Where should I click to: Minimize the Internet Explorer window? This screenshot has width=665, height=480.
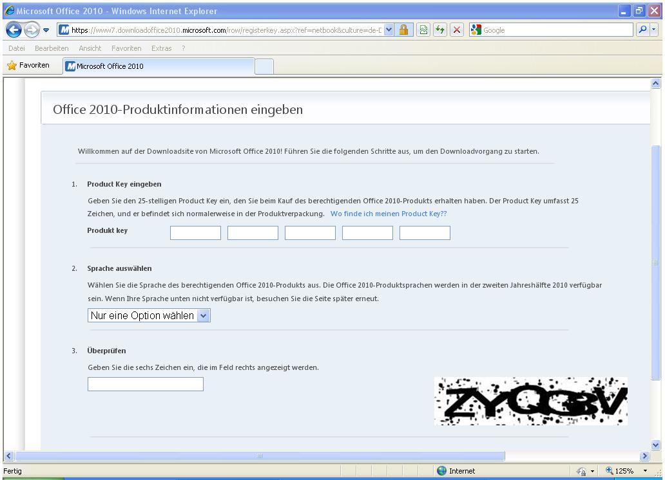pyautogui.click(x=624, y=10)
